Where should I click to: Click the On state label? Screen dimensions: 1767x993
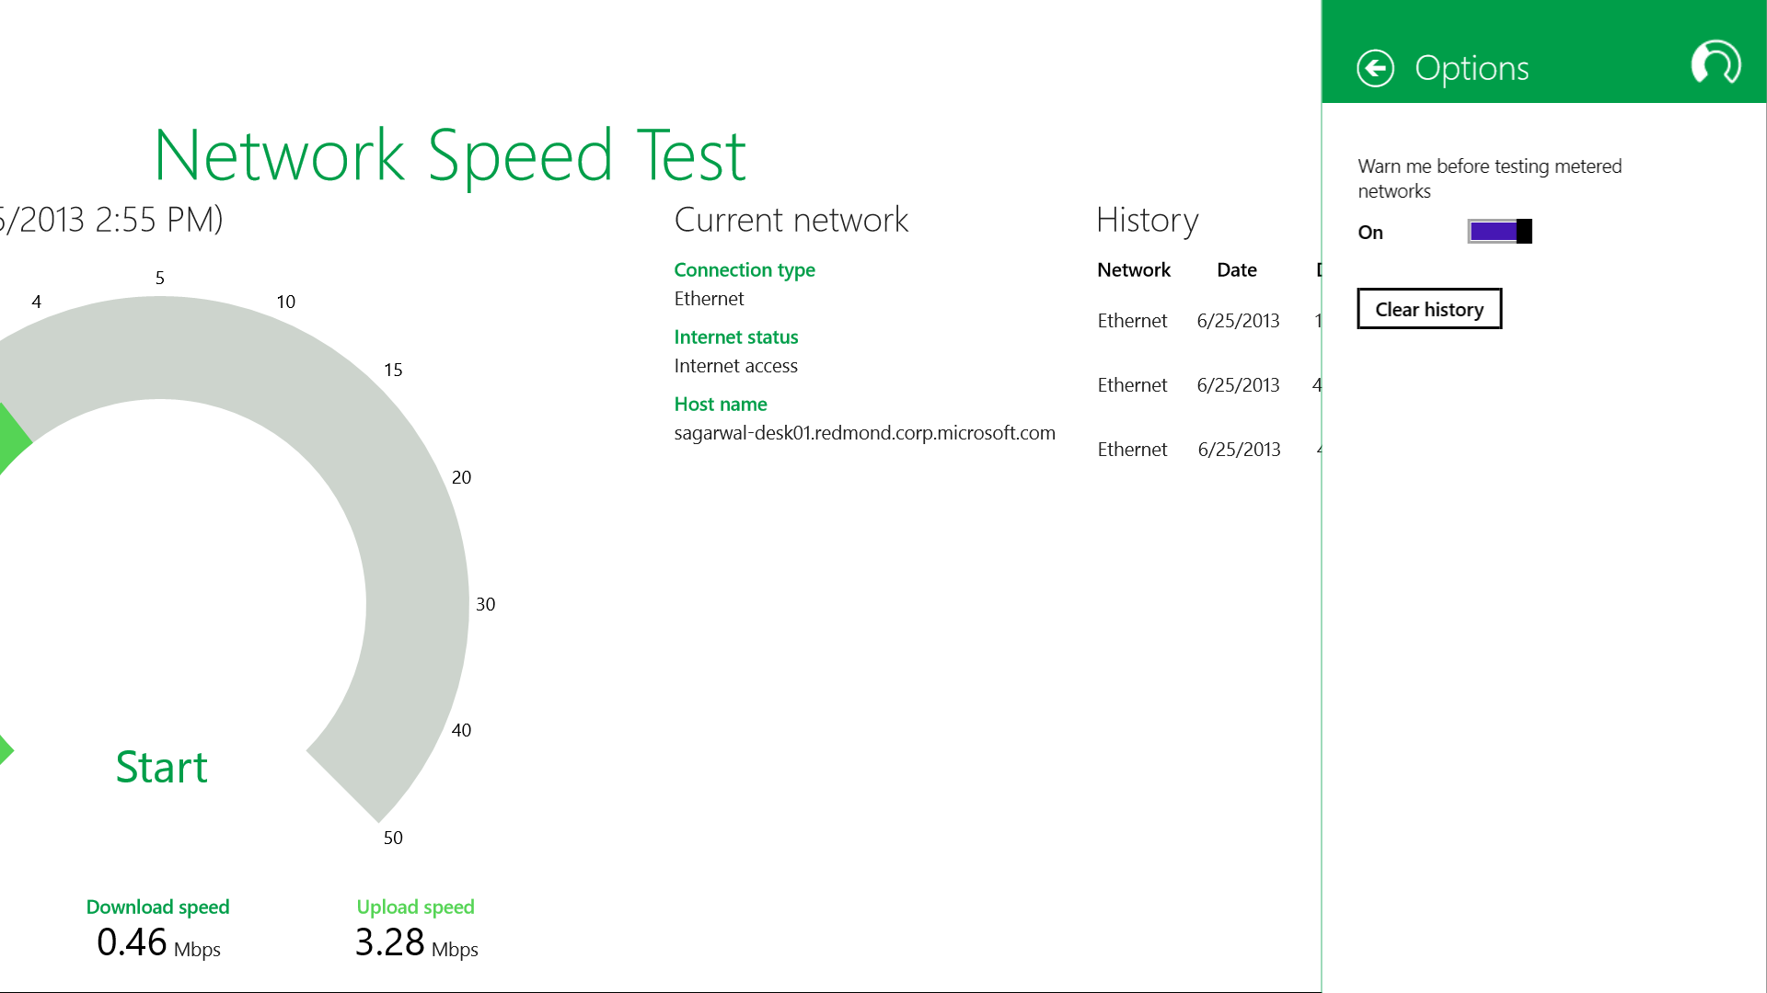pos(1370,233)
